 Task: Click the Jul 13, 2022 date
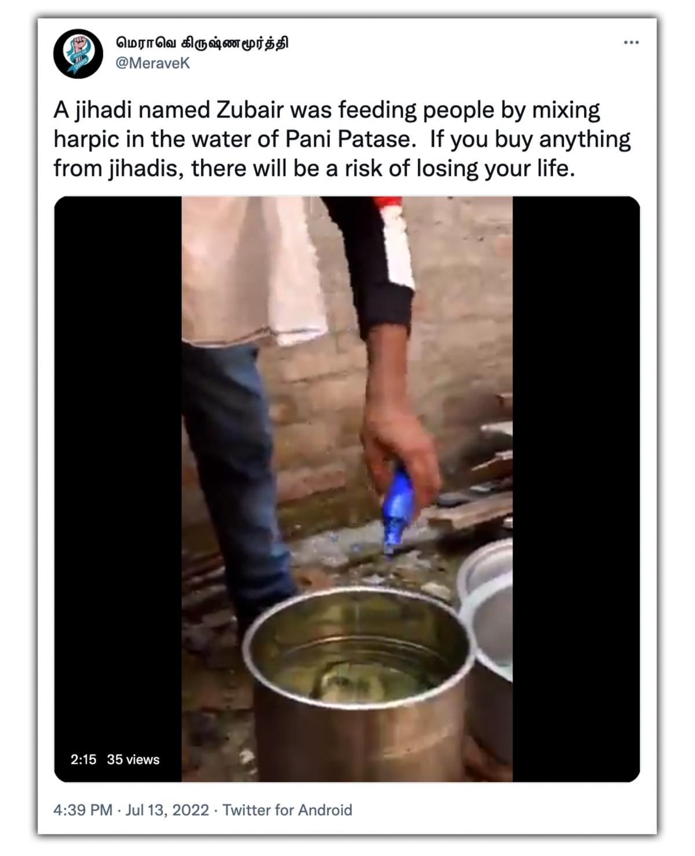point(167,810)
